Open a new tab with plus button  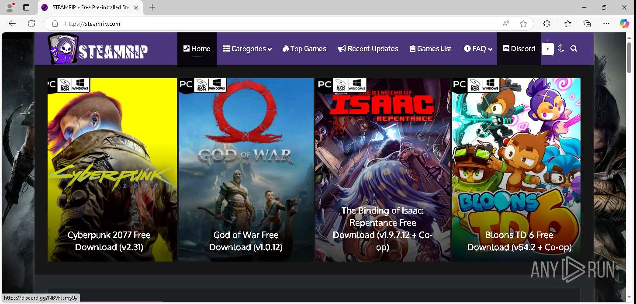click(152, 7)
